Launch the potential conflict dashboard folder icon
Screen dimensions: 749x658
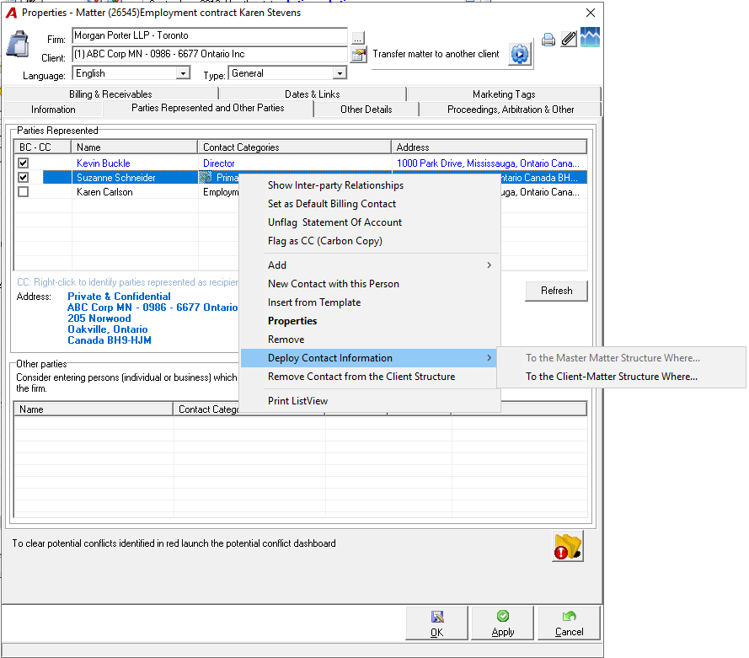[x=568, y=546]
